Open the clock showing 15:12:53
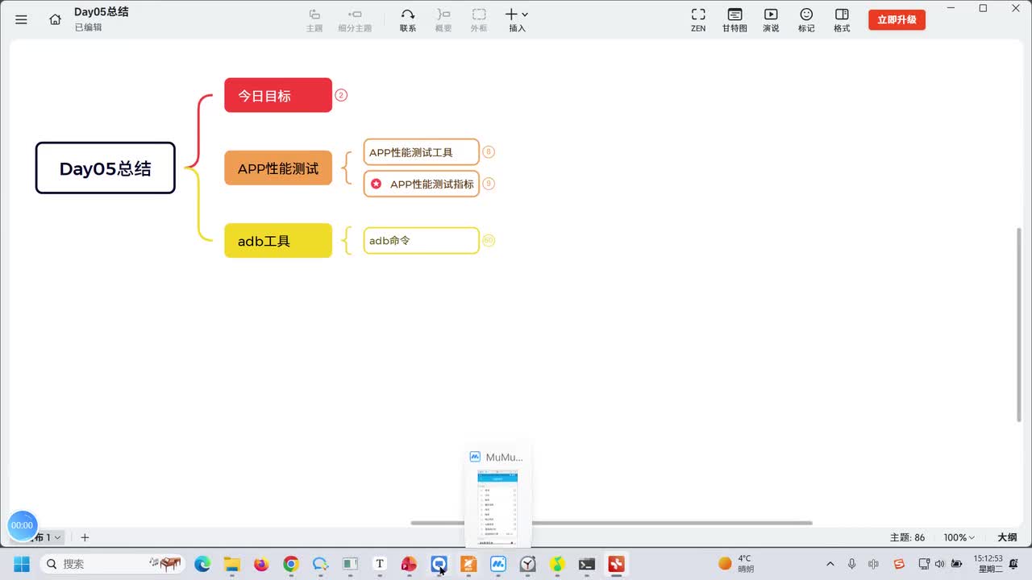This screenshot has height=580, width=1032. pyautogui.click(x=988, y=564)
